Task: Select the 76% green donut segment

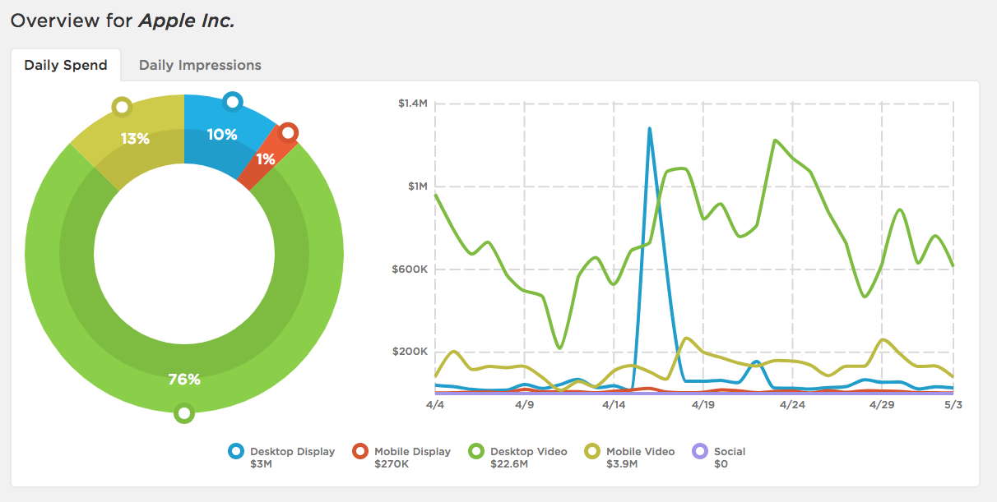Action: click(x=184, y=378)
